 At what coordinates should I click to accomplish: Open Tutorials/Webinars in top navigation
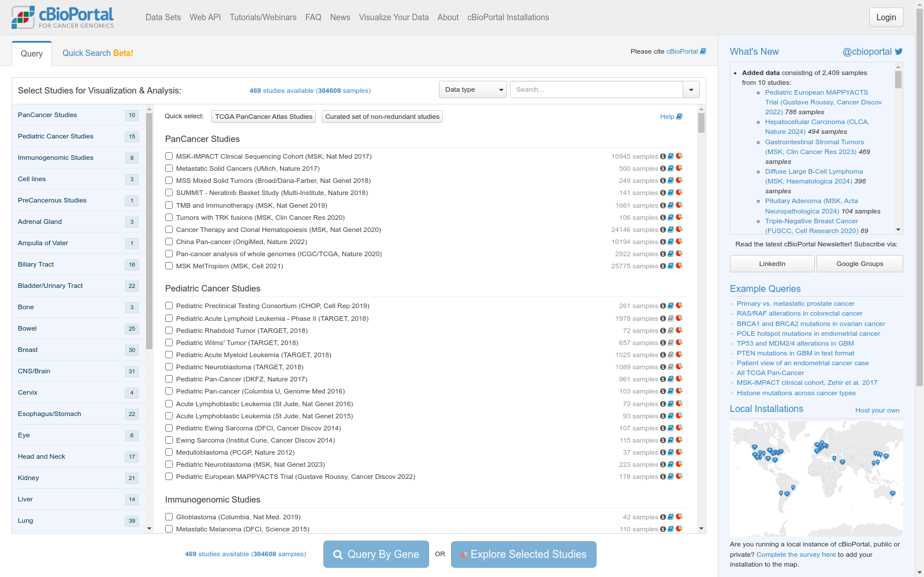click(x=263, y=17)
